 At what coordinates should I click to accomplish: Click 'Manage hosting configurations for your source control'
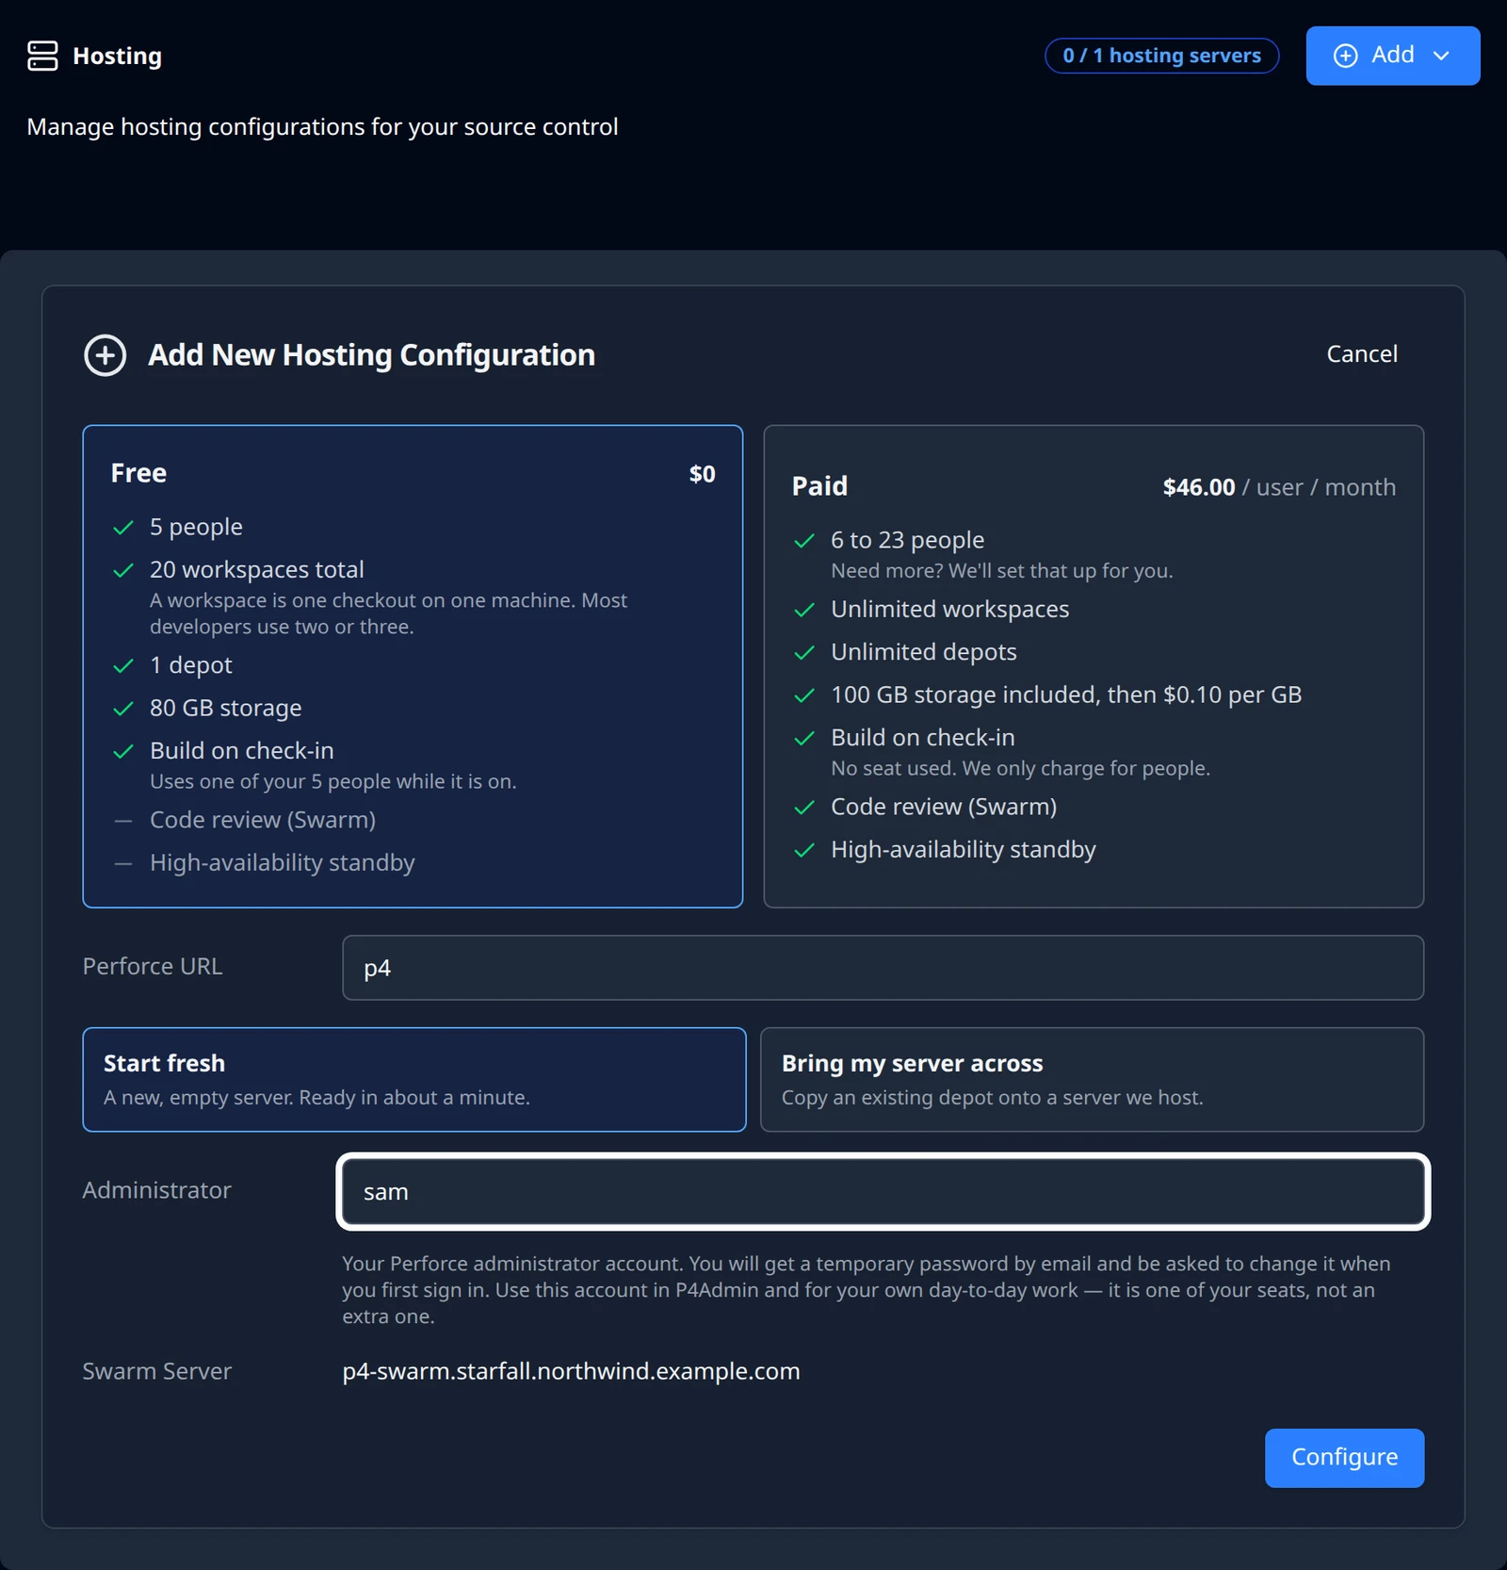click(322, 127)
